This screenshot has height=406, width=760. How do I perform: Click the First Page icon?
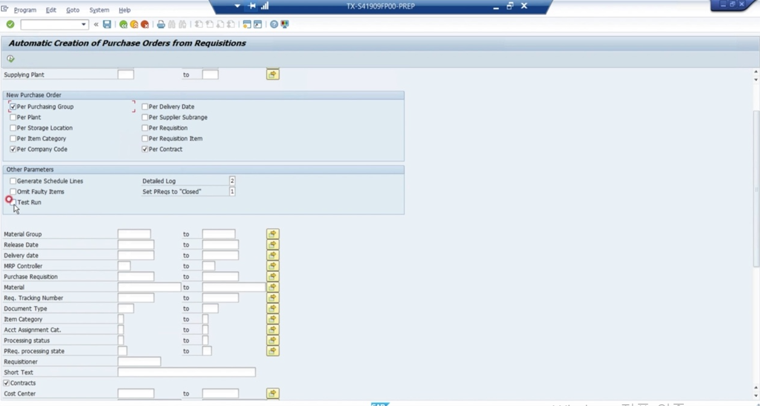(x=198, y=24)
